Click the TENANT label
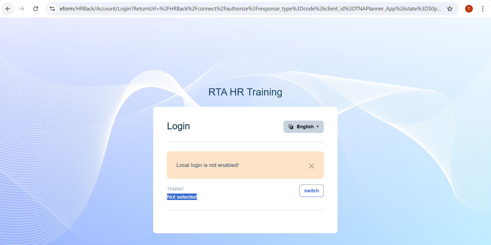Image resolution: width=491 pixels, height=245 pixels. click(175, 189)
